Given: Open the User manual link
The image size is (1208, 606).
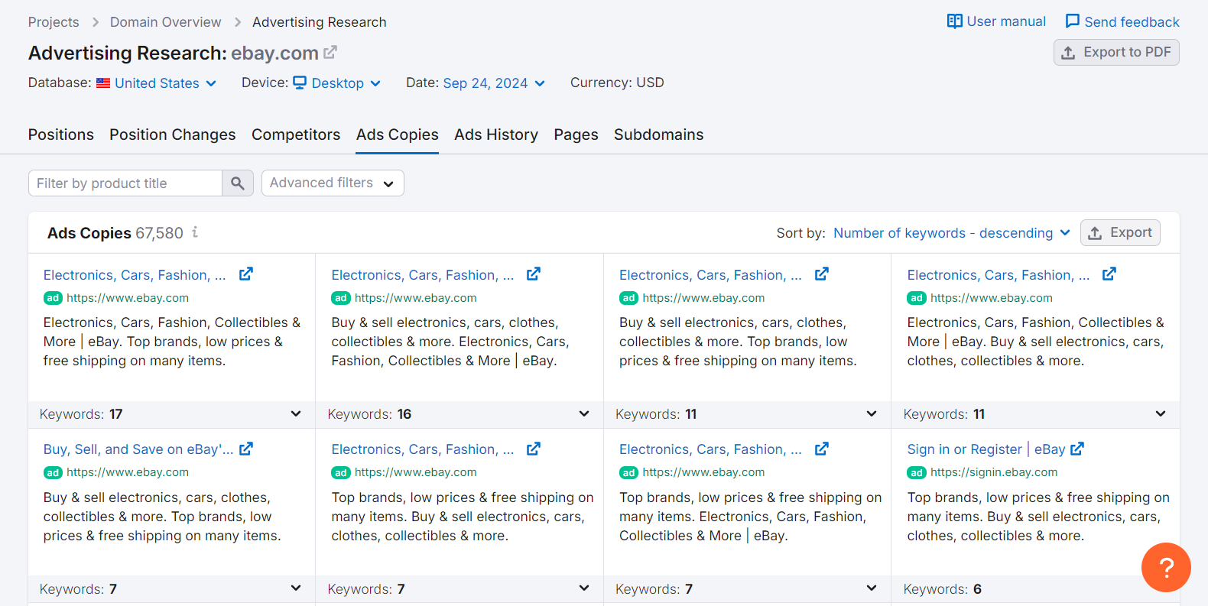Looking at the screenshot, I should [x=1006, y=21].
